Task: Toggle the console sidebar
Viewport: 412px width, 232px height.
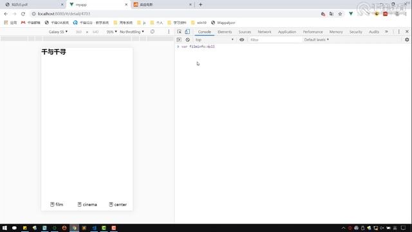Action: (x=179, y=40)
